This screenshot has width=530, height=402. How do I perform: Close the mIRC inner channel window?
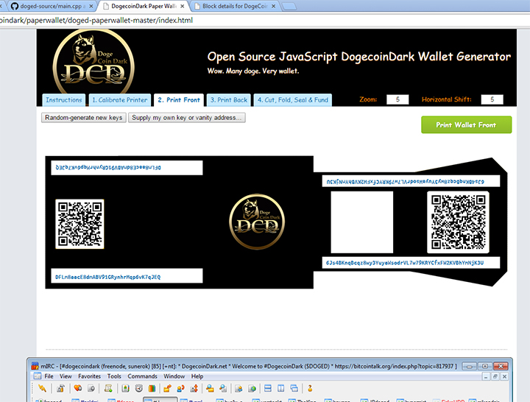pos(504,376)
